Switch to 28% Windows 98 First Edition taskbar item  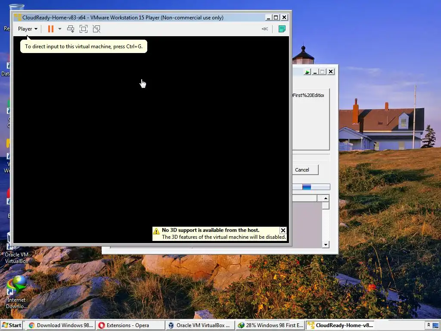pyautogui.click(x=270, y=325)
